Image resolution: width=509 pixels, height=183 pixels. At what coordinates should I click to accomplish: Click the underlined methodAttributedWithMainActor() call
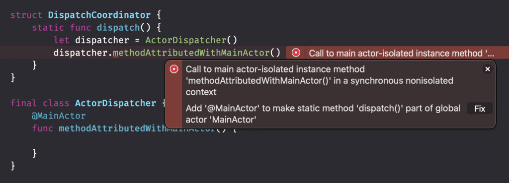[x=196, y=53]
